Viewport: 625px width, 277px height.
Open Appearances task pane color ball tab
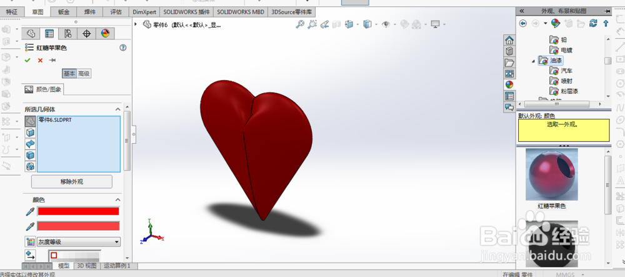coord(509,84)
